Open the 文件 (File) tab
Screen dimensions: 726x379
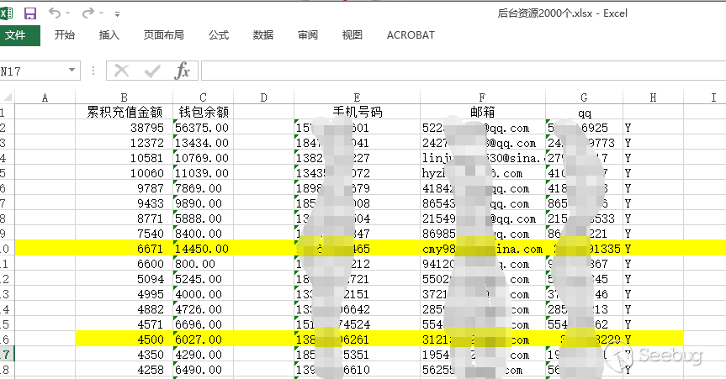click(16, 35)
